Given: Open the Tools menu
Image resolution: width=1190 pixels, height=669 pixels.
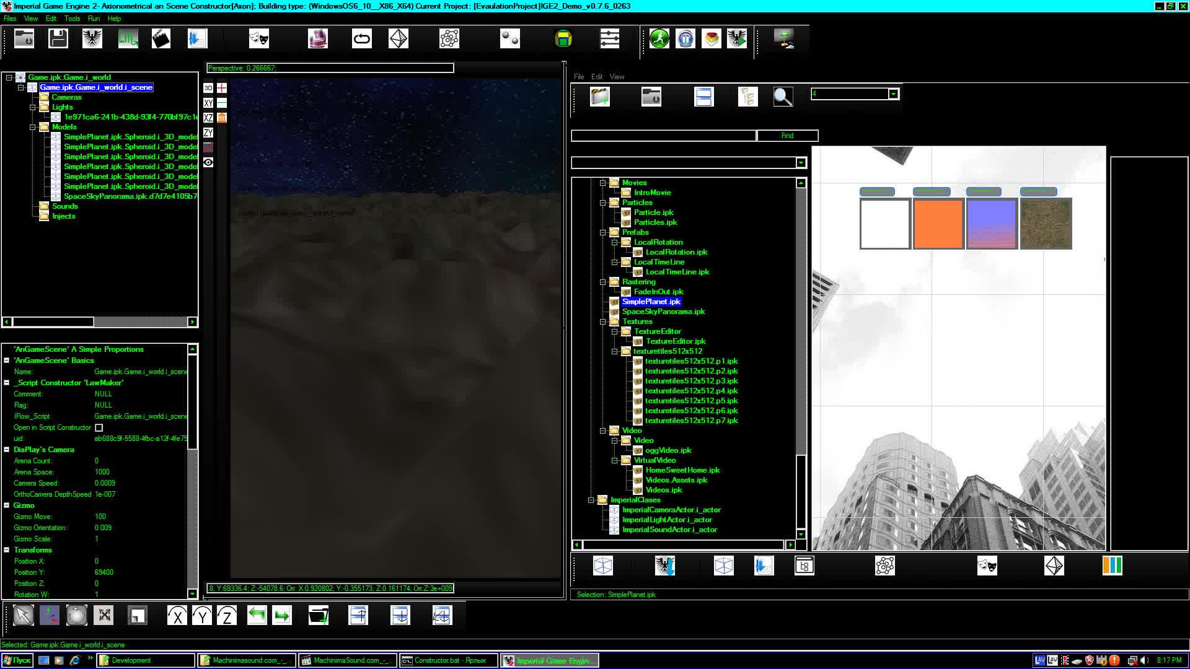Looking at the screenshot, I should [72, 19].
